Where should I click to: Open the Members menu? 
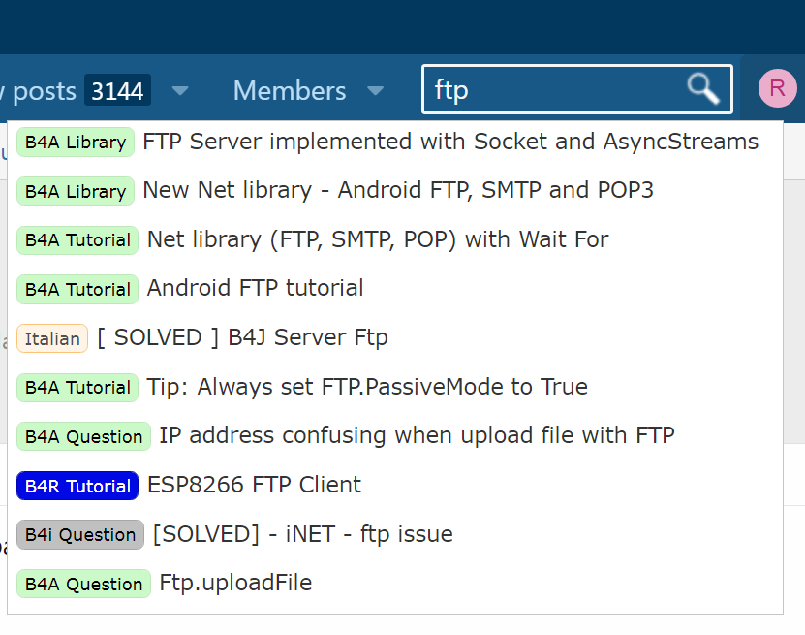290,91
